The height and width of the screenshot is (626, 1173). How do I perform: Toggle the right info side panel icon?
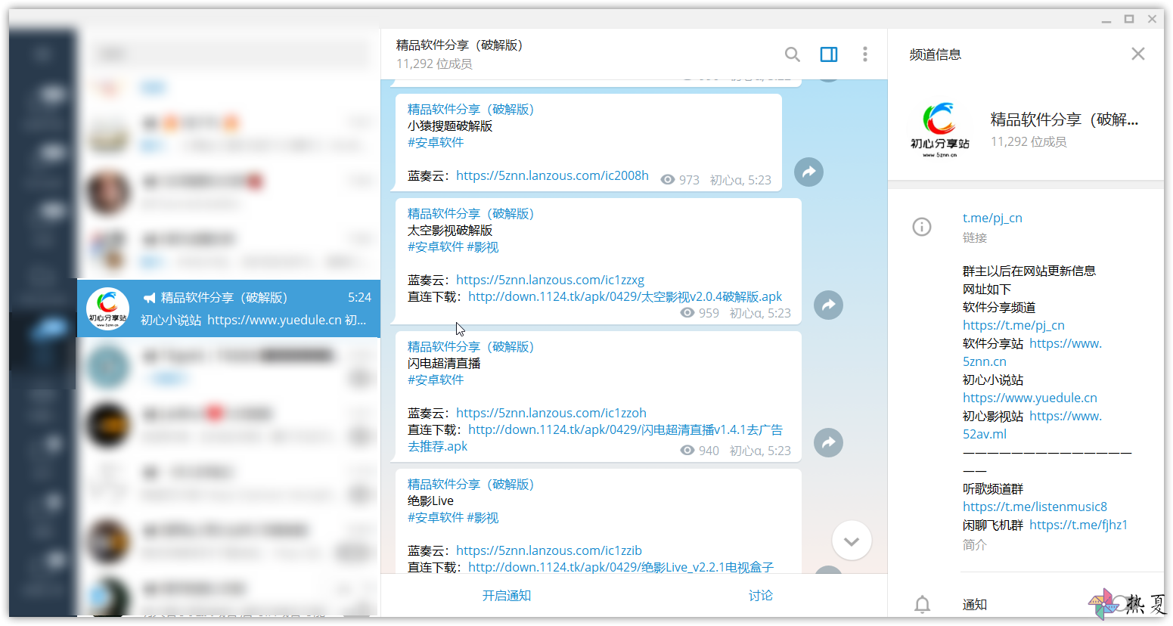click(829, 54)
